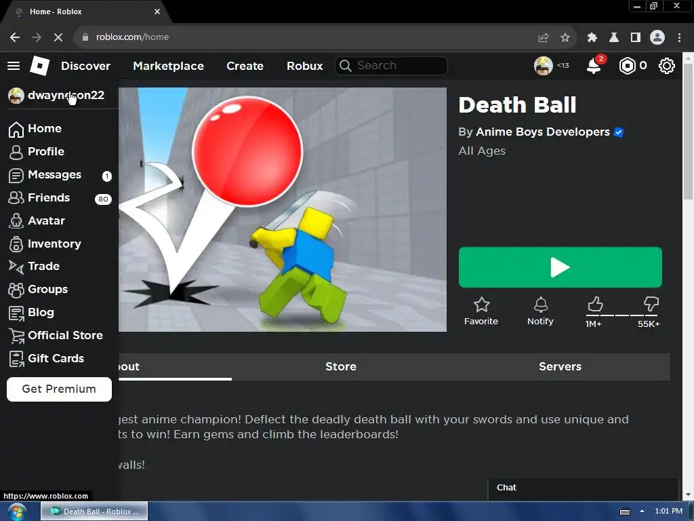Open the dwaynelson22 username link
This screenshot has width=694, height=521.
[x=66, y=95]
